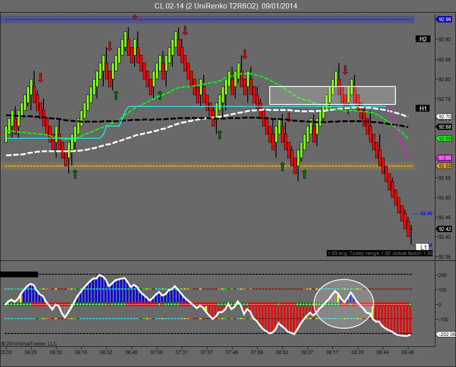Click the 06:15 time axis label
456x367 pixels.
click(81, 352)
